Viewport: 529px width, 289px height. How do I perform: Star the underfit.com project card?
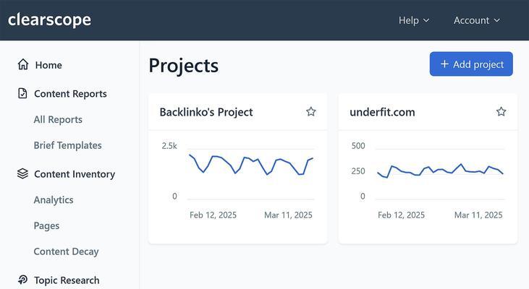coord(501,111)
